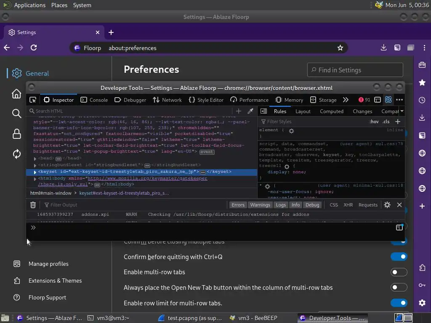Switch to the Layout tab
The height and width of the screenshot is (323, 431).
click(x=303, y=111)
